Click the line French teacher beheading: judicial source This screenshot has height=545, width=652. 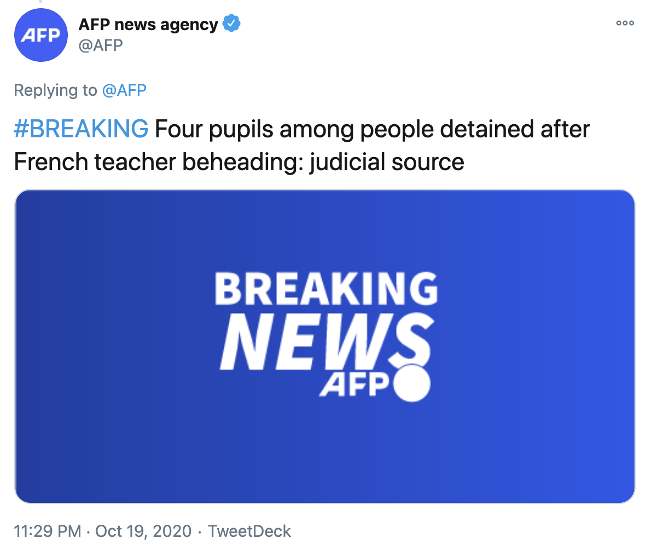point(239,162)
